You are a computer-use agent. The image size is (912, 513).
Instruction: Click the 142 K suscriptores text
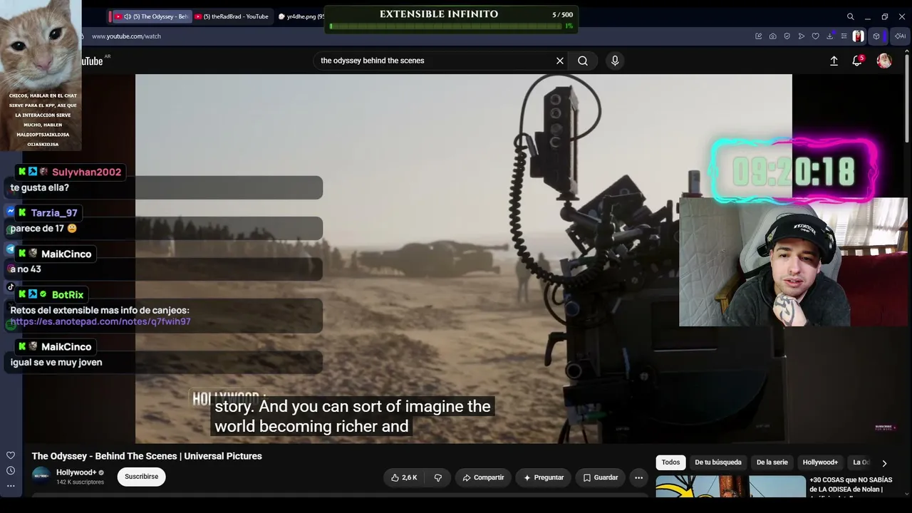pyautogui.click(x=80, y=482)
